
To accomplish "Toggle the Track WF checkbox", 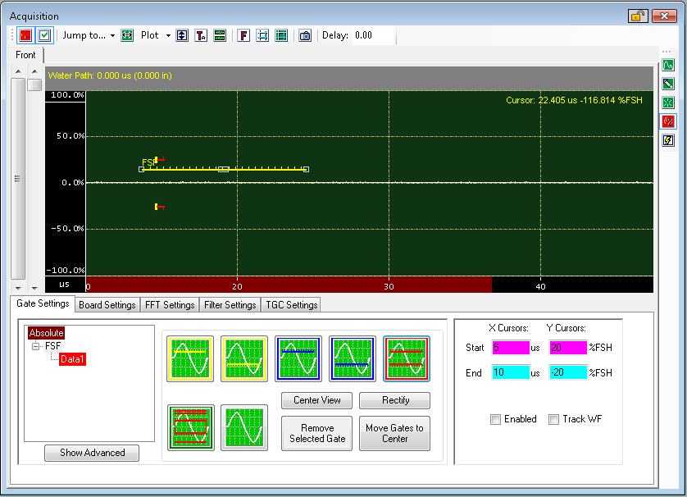I will point(553,419).
